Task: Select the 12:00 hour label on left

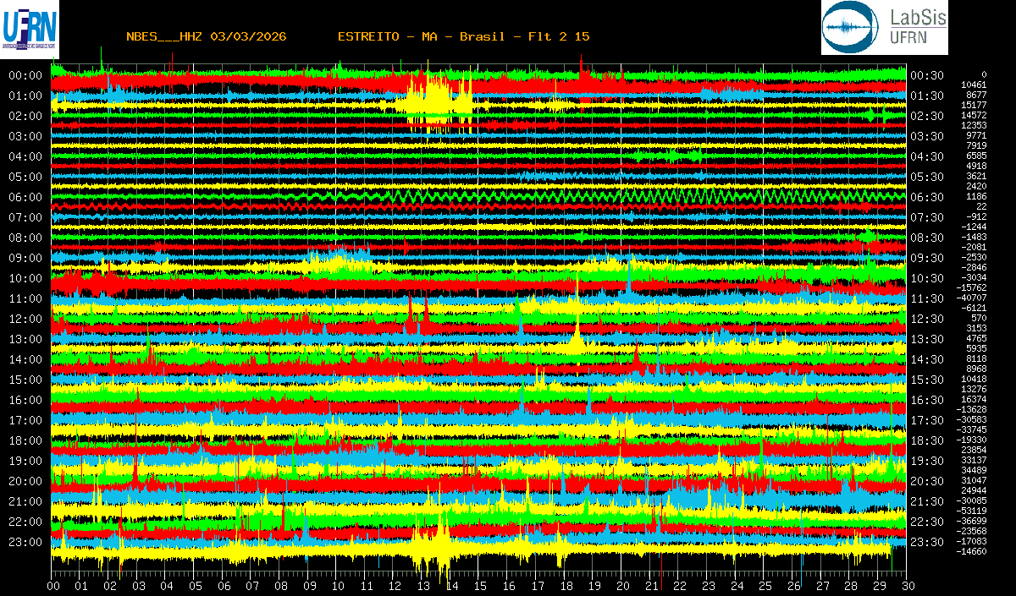Action: [25, 319]
